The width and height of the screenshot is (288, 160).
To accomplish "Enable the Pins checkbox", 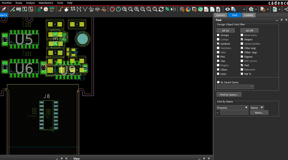I will (218, 57).
